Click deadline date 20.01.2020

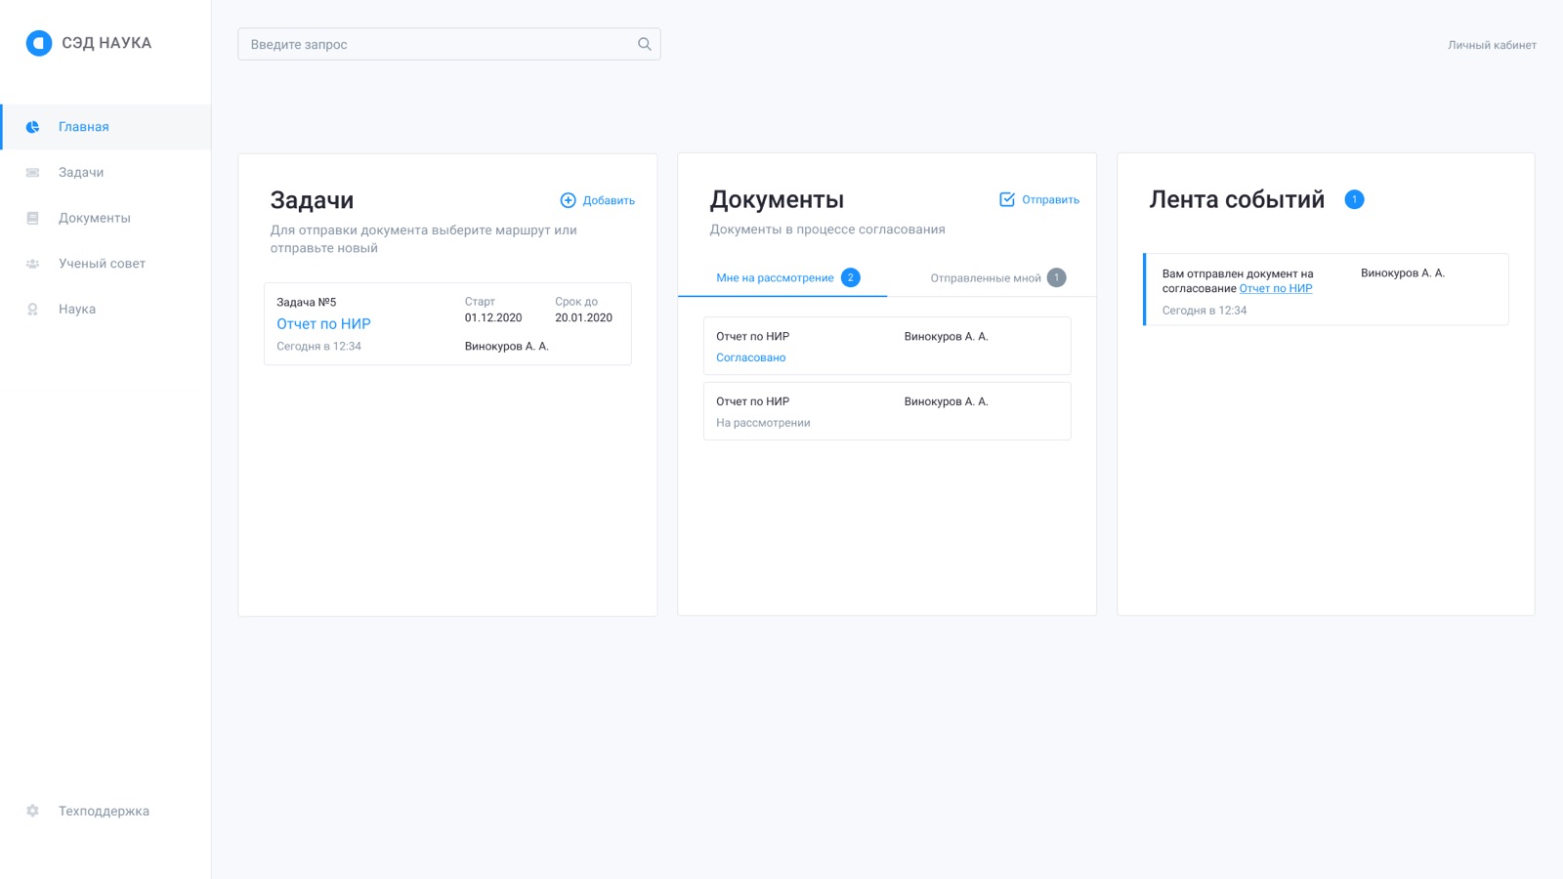pyautogui.click(x=583, y=317)
